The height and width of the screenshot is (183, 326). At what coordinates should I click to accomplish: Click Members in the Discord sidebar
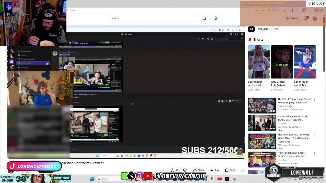coord(24,67)
